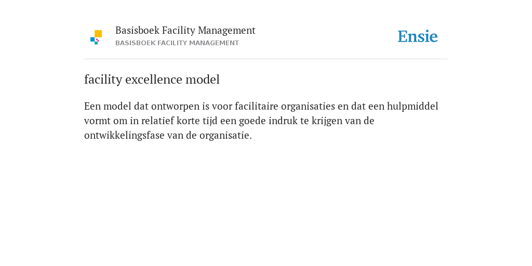
Task: Click the blue square in the logo
Action: point(92,39)
